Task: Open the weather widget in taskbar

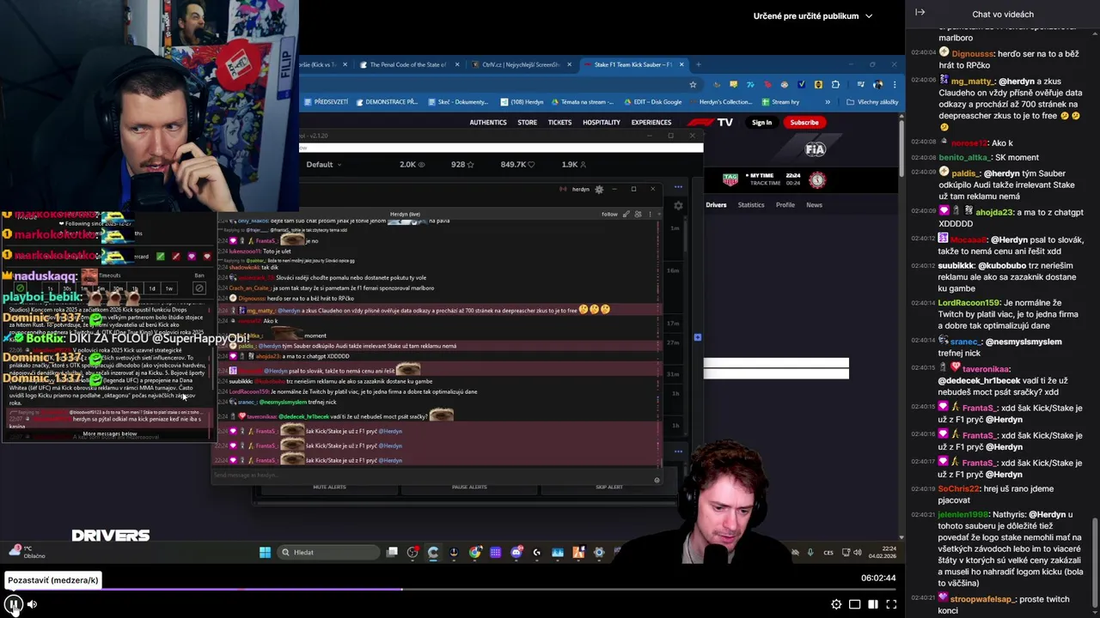Action: tap(27, 552)
